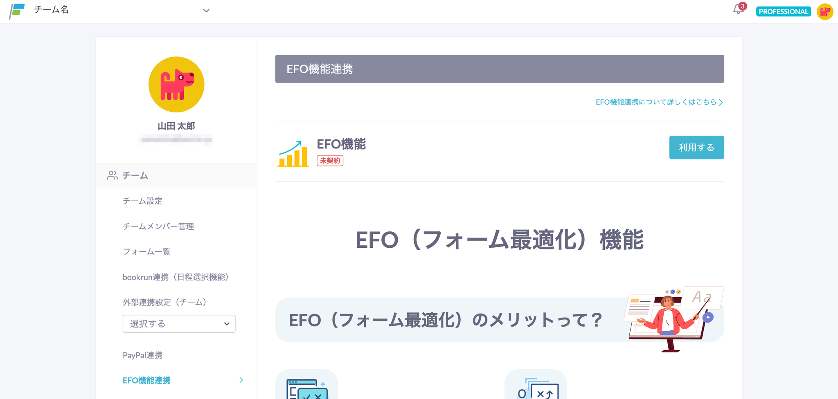Go to チームメンバー管理
838x399 pixels.
coord(158,226)
